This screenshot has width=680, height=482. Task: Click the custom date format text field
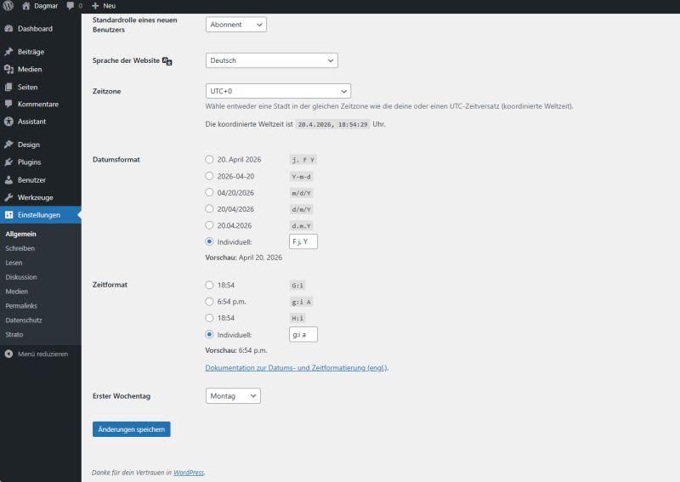[303, 241]
